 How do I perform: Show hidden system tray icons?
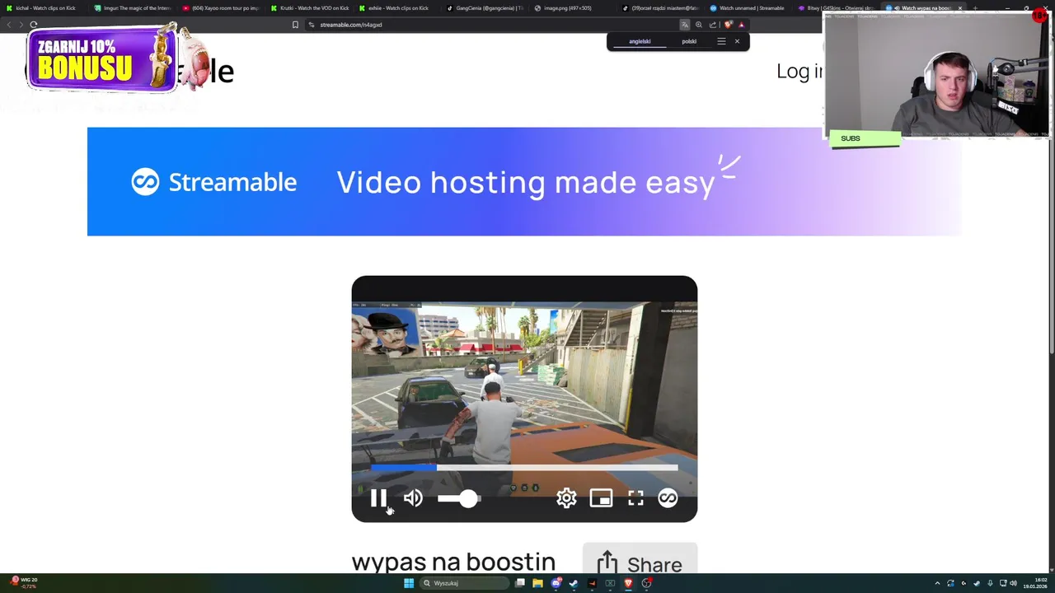pos(937,583)
